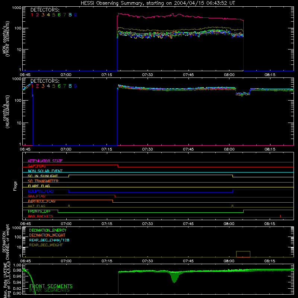Select detector 7 in front segments legend
Screen dimensions: 298x298
[64, 15]
